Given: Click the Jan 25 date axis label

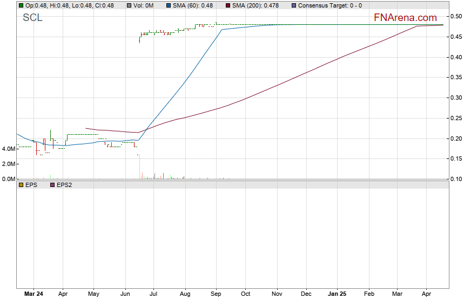Looking at the screenshot, I should click(338, 295).
